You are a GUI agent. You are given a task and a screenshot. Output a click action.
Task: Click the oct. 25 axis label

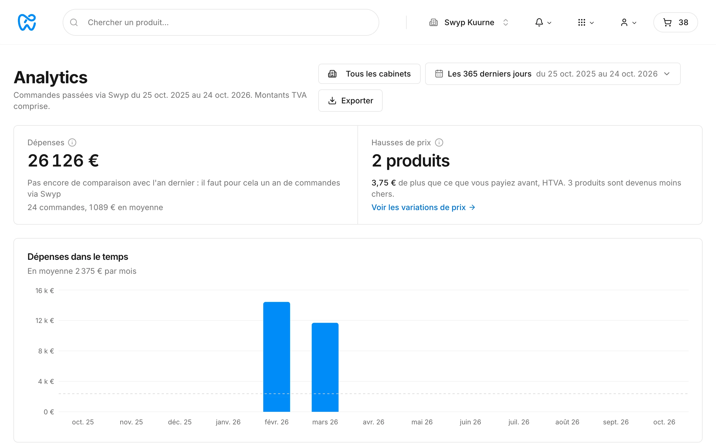(x=83, y=422)
